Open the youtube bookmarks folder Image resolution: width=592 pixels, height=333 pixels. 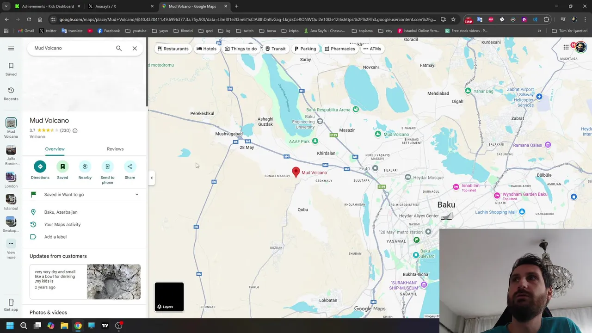pyautogui.click(x=136, y=31)
